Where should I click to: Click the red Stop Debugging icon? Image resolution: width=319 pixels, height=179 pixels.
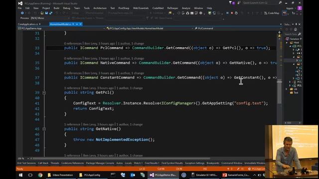pos(232,13)
